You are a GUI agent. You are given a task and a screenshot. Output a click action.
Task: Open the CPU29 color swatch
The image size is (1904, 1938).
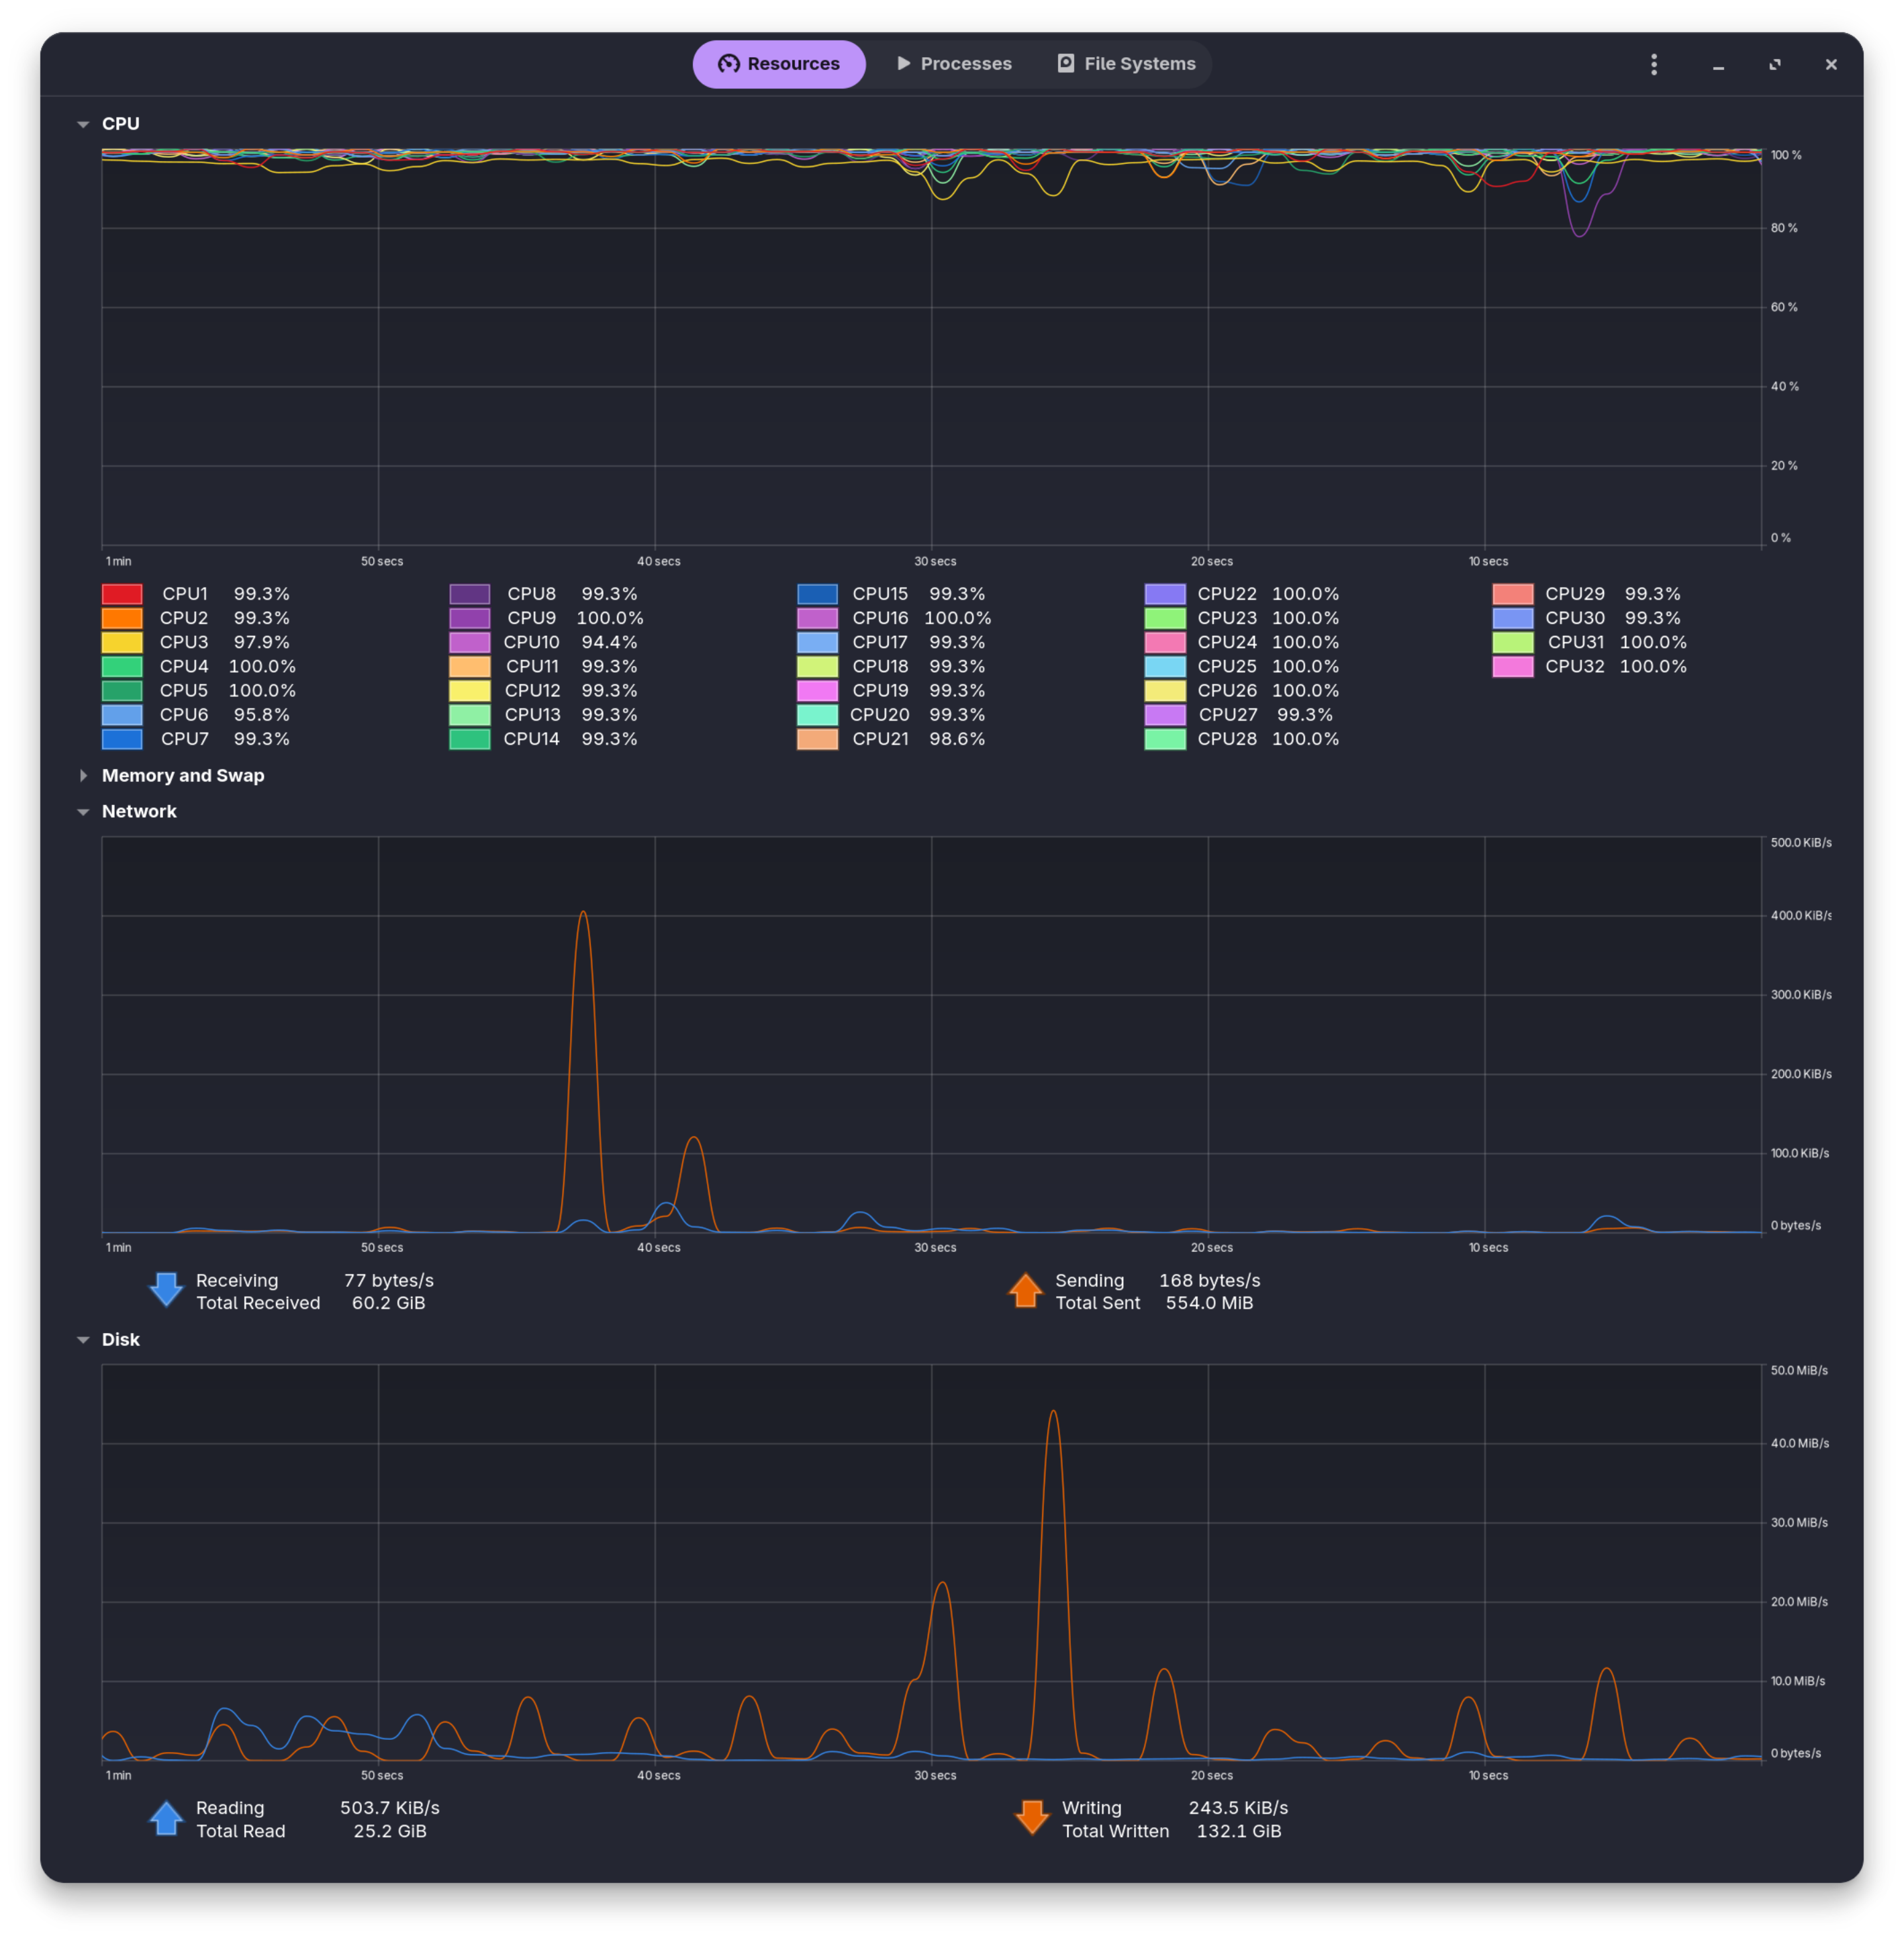pos(1513,594)
